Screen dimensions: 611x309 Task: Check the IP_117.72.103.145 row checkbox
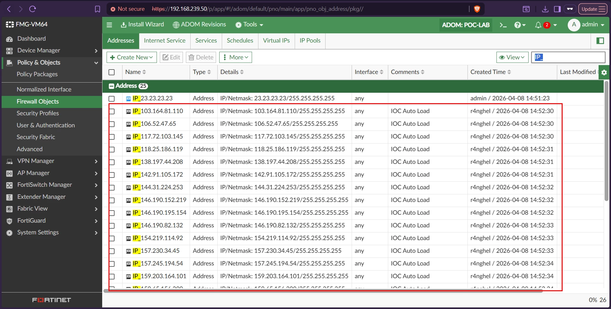[112, 137]
